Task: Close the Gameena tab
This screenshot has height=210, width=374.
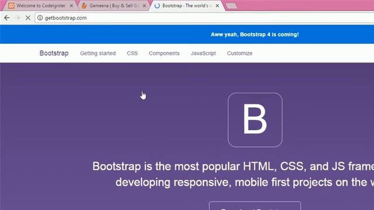Action: tap(144, 6)
